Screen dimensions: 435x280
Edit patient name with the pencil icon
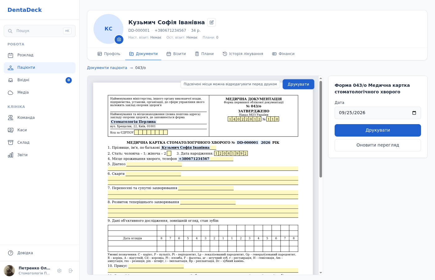coord(212,22)
